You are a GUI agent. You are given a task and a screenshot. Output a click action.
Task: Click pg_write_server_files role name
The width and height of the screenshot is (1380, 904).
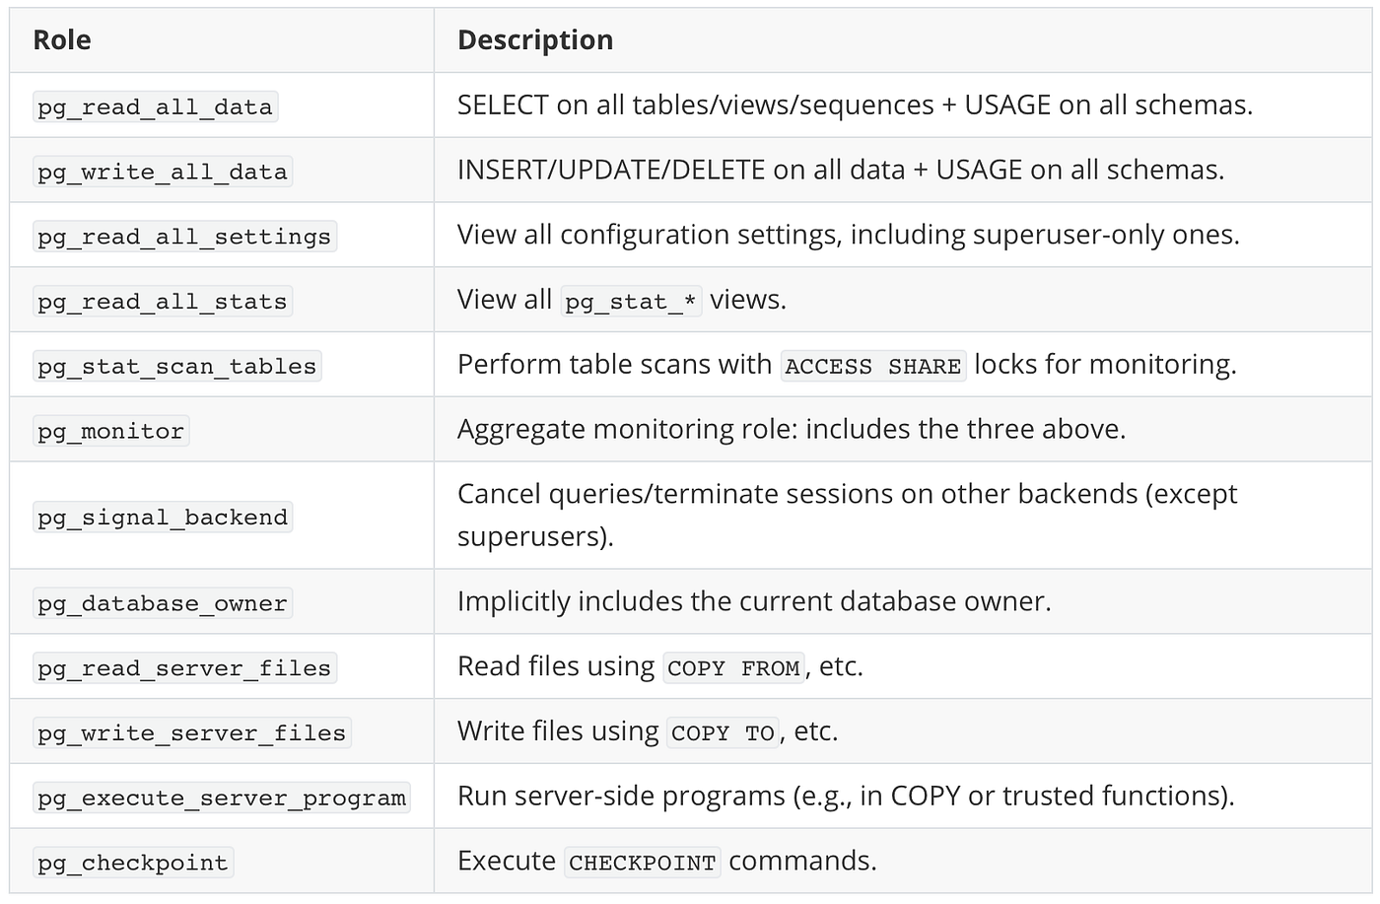click(x=191, y=733)
